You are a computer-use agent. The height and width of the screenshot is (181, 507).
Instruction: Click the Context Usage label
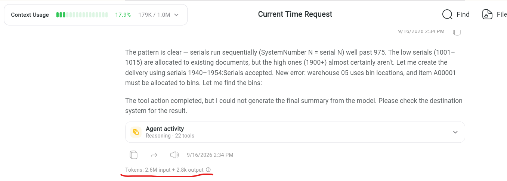point(30,15)
